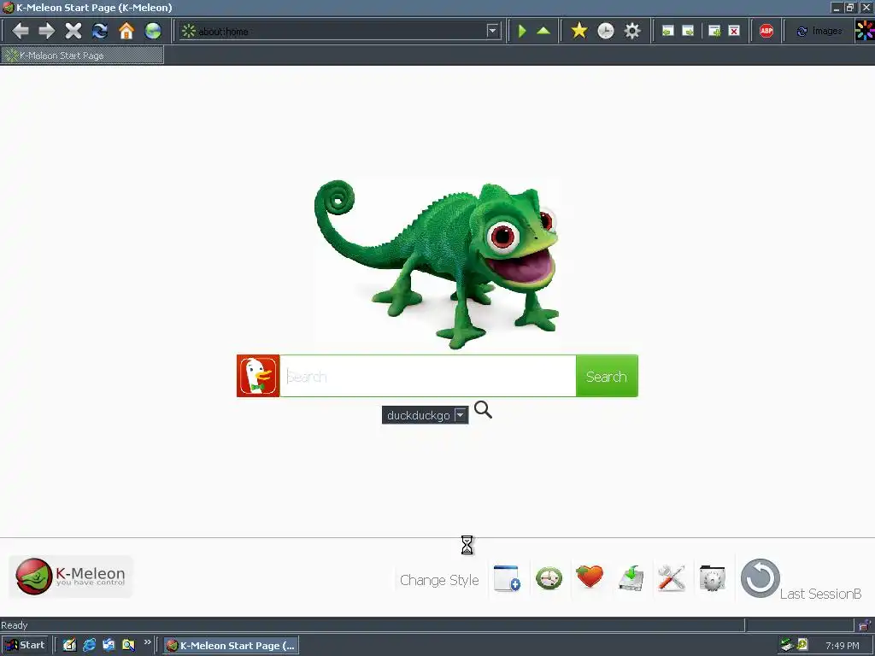
Task: Click inside the about:home address bar
Action: coord(340,32)
